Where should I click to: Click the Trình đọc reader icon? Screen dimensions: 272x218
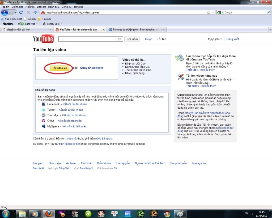(44, 115)
